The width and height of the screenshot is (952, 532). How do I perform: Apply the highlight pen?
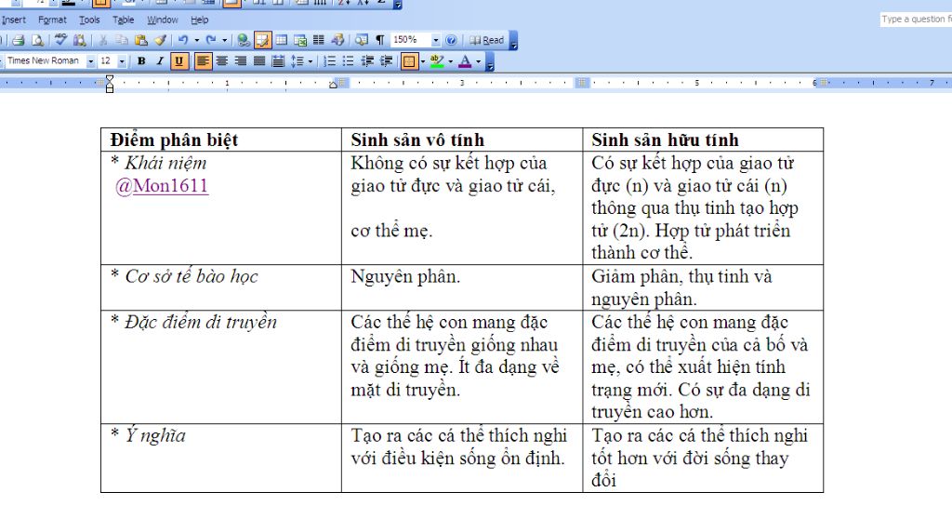tap(437, 60)
